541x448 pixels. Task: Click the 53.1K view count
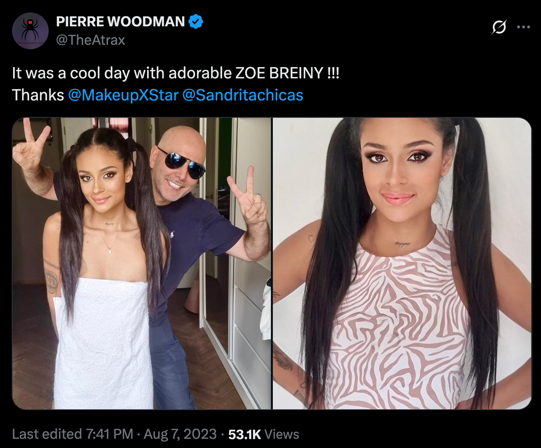(245, 434)
